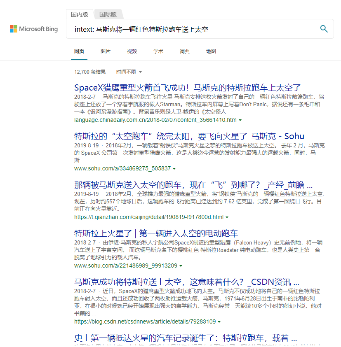
Task: Open the www.sohu.com/a/334869275_505837 URL
Action: [x=122, y=168]
